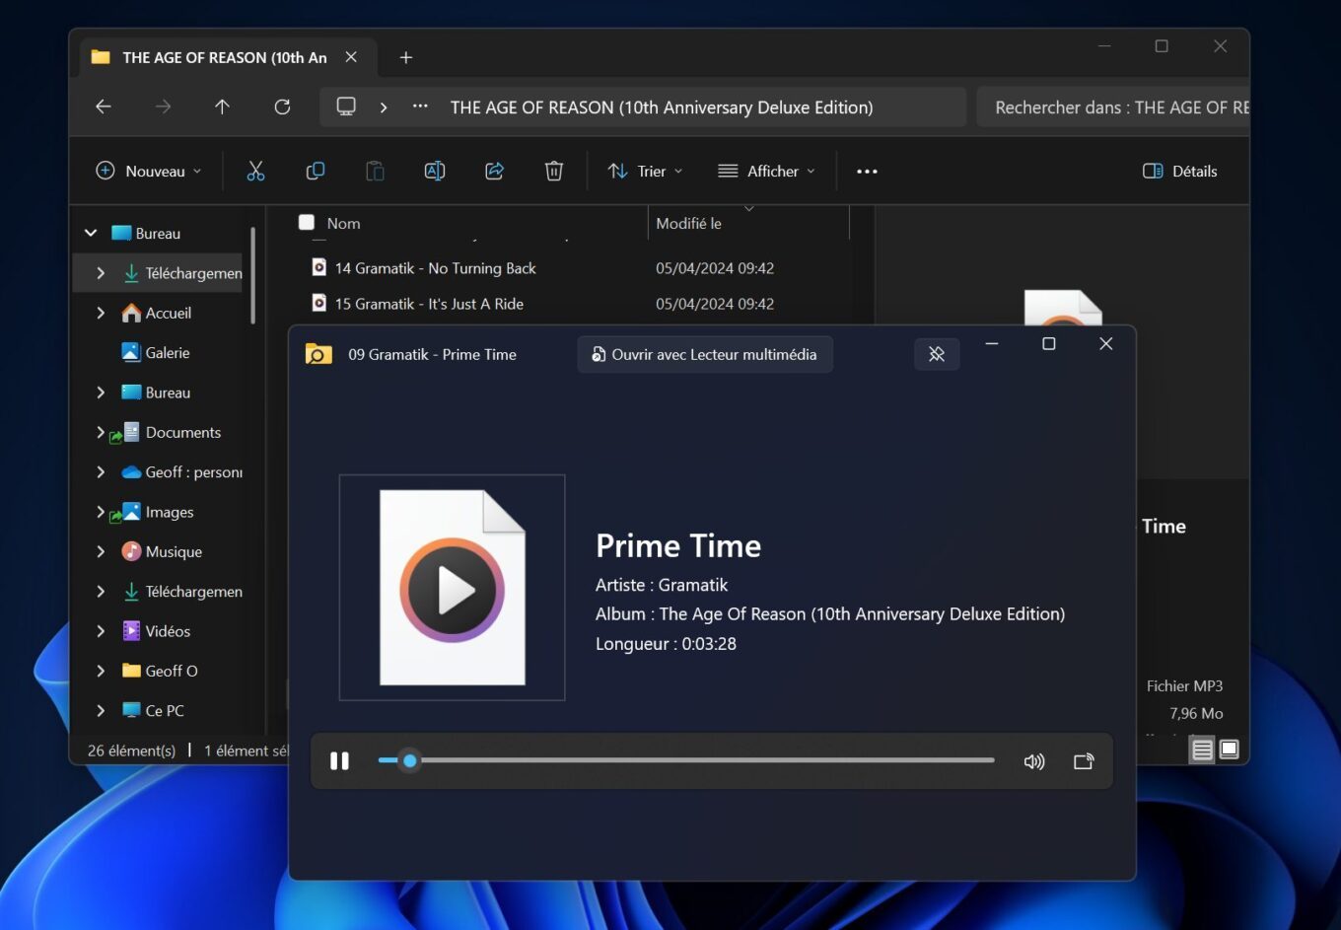Open the Trier sort dropdown
Viewport: 1341px width, 930px height.
click(645, 171)
